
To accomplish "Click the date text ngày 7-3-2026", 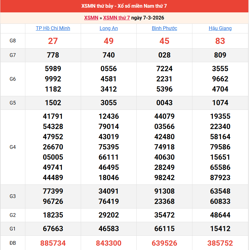I will click(x=148, y=18).
